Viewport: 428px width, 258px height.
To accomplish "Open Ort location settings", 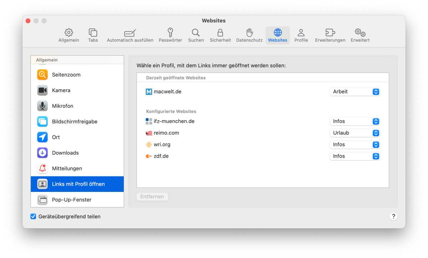I will coord(77,137).
